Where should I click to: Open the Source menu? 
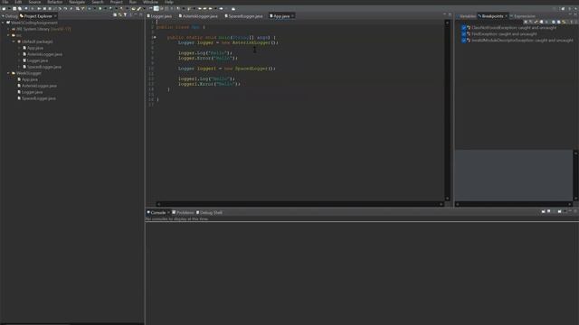34,2
